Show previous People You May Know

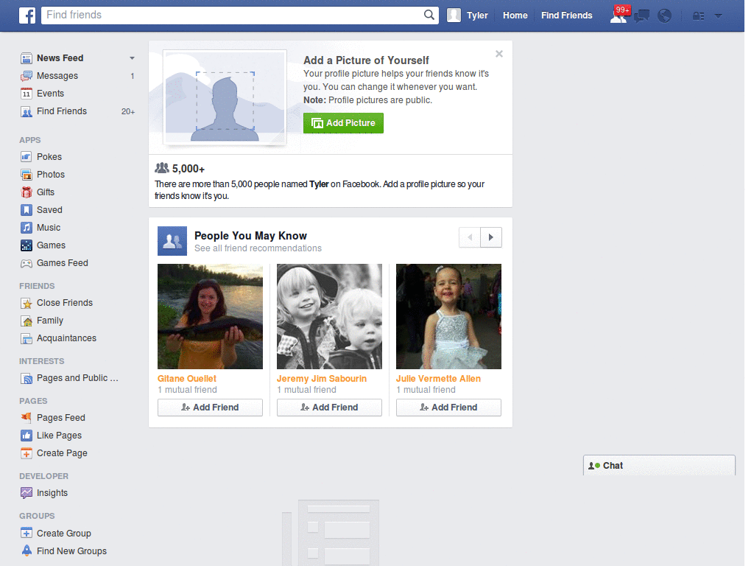pos(470,237)
